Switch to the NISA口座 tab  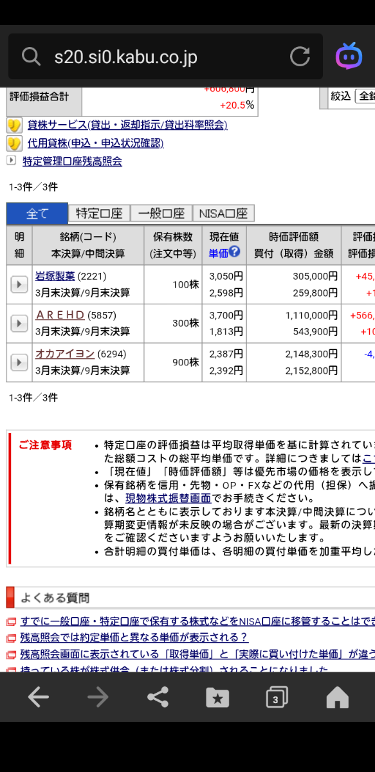click(223, 214)
